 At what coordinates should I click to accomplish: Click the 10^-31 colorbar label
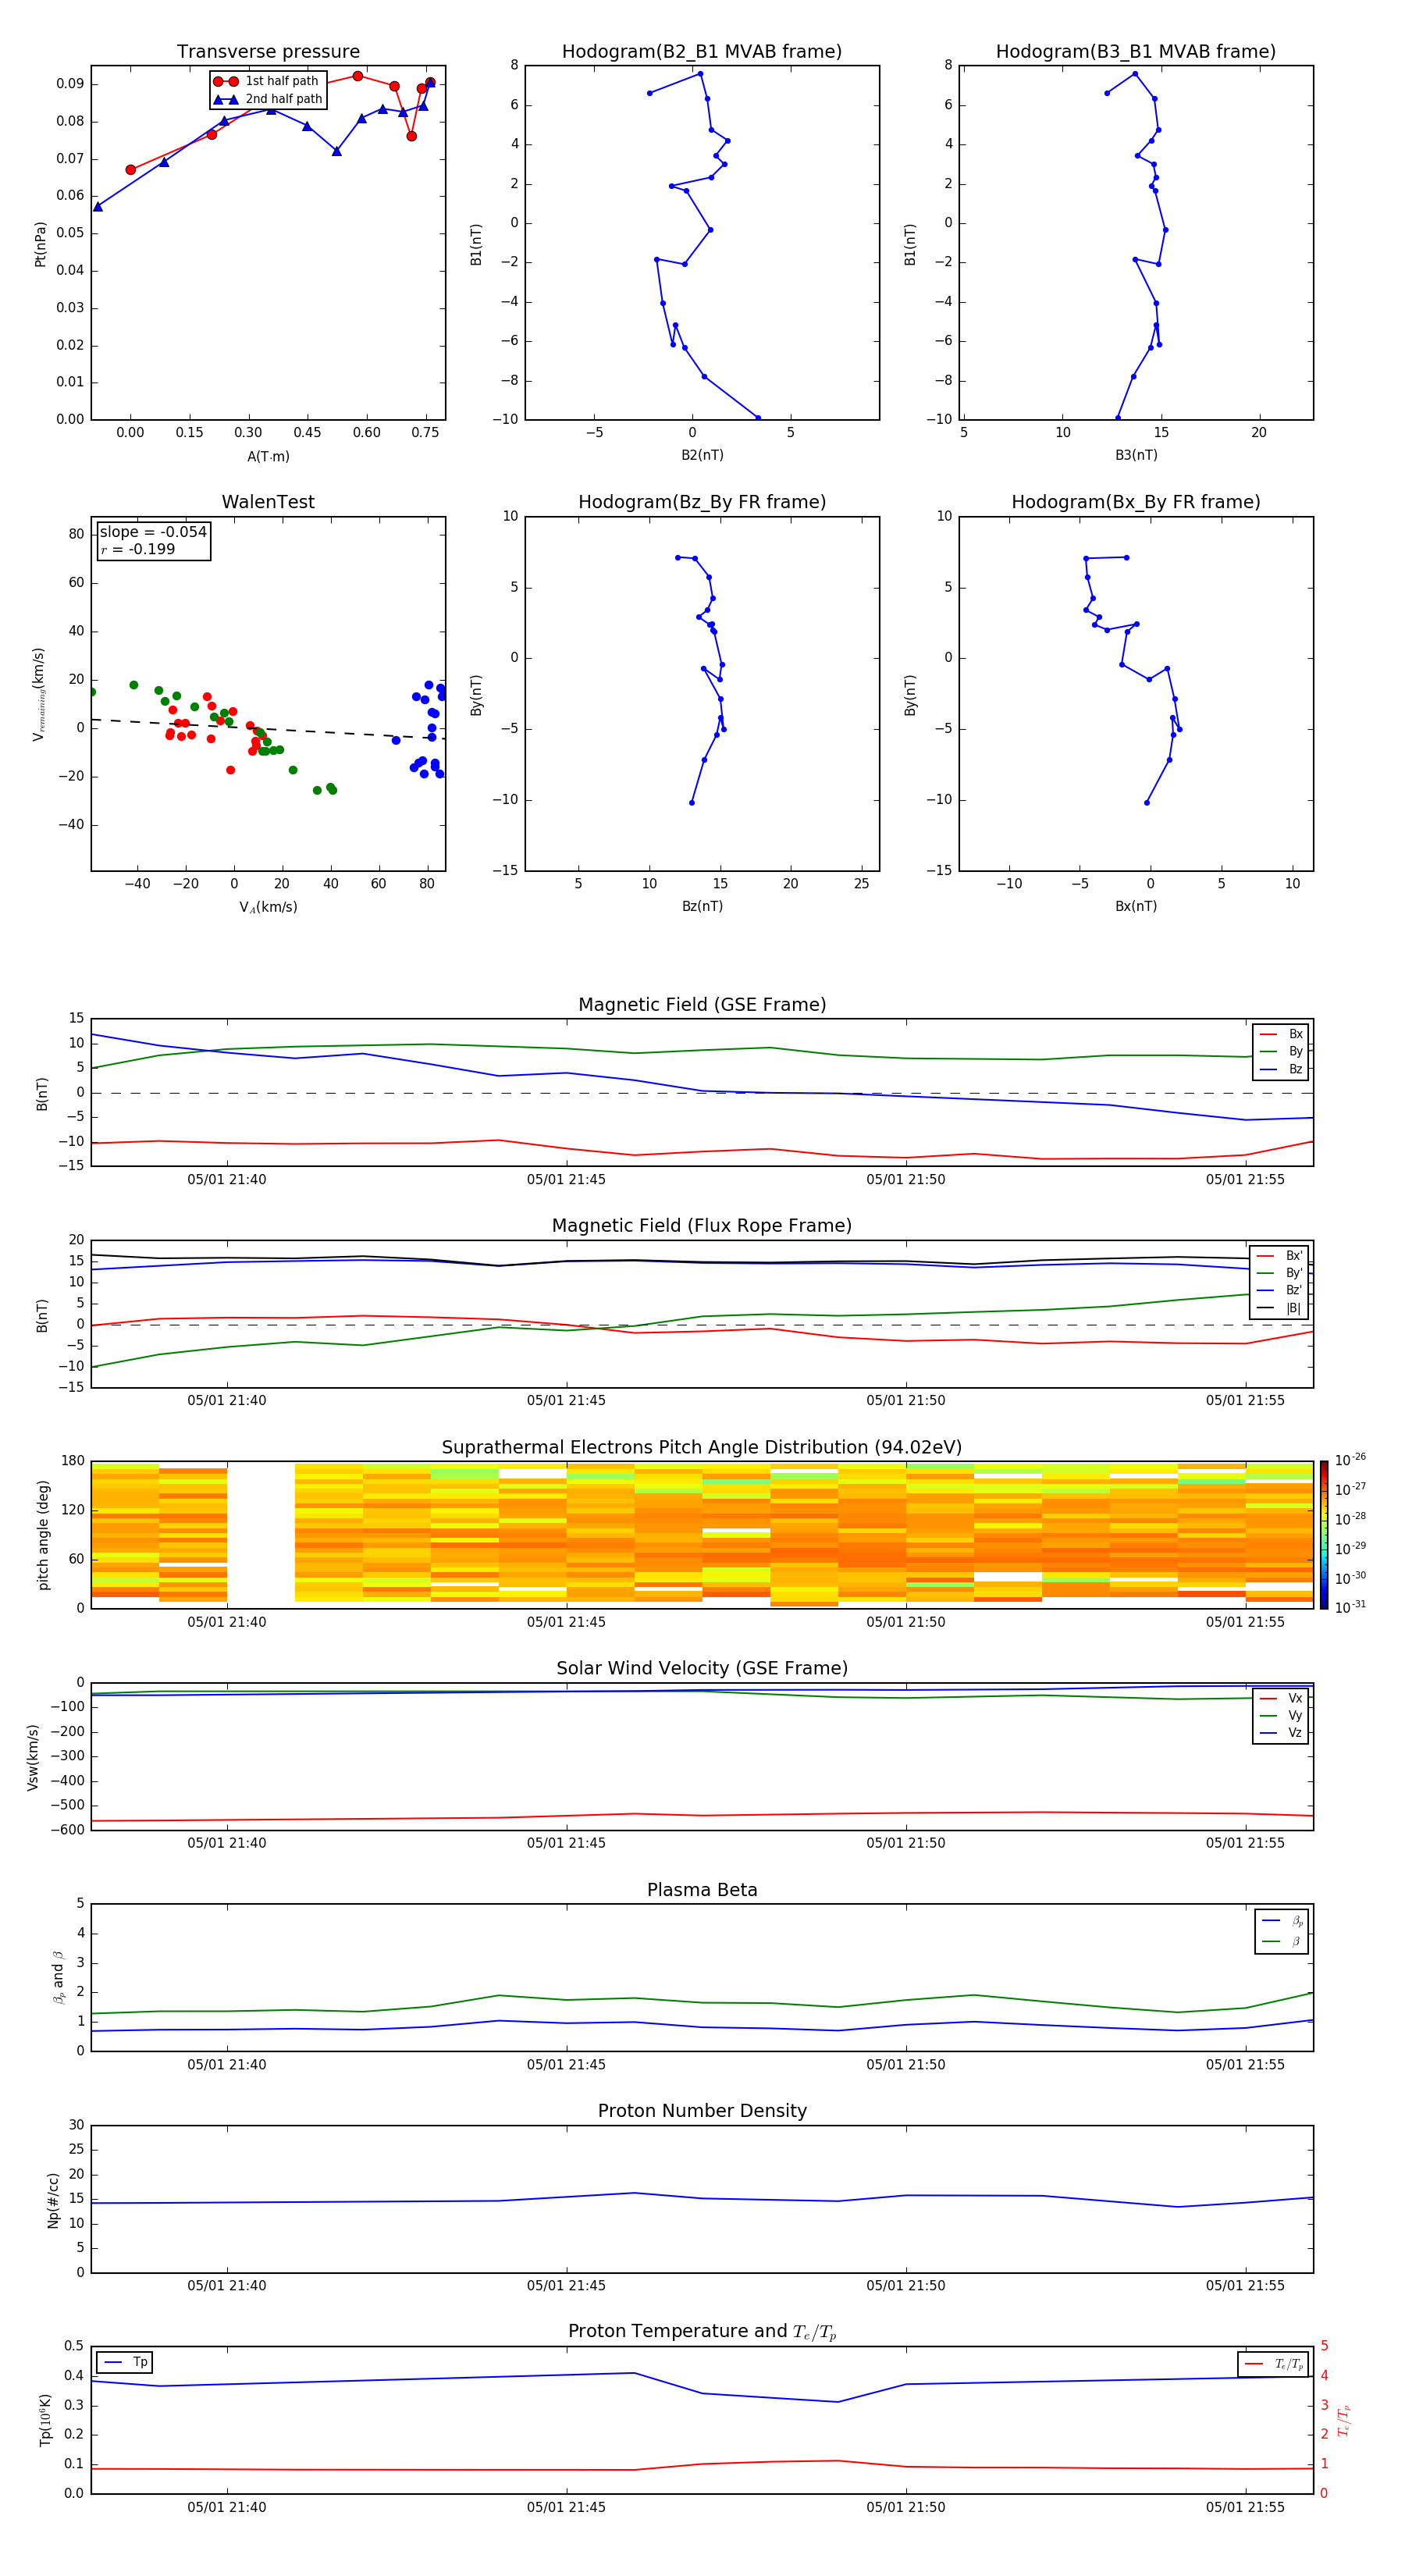[1350, 1607]
